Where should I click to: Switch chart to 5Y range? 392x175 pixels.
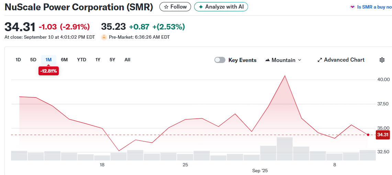(112, 60)
